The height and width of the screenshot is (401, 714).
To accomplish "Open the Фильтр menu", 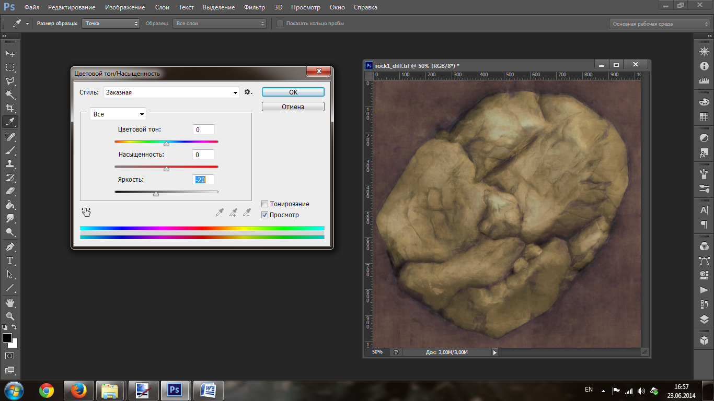I will [254, 7].
